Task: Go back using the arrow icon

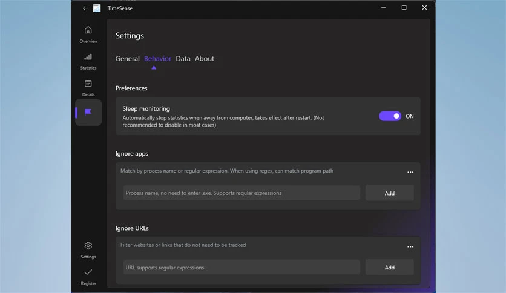Action: (85, 8)
